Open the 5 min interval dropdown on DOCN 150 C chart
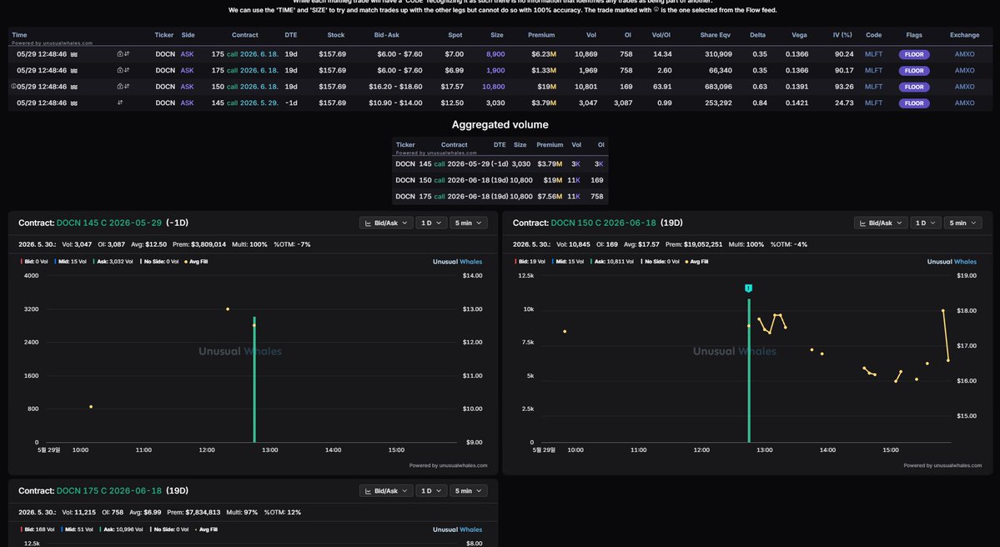The width and height of the screenshot is (1000, 547). point(963,223)
